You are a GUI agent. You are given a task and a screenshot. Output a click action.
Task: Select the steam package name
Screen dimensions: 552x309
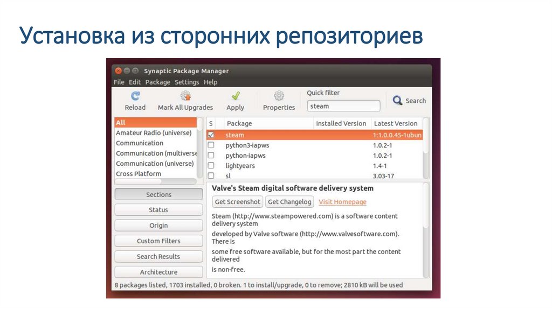pos(235,135)
